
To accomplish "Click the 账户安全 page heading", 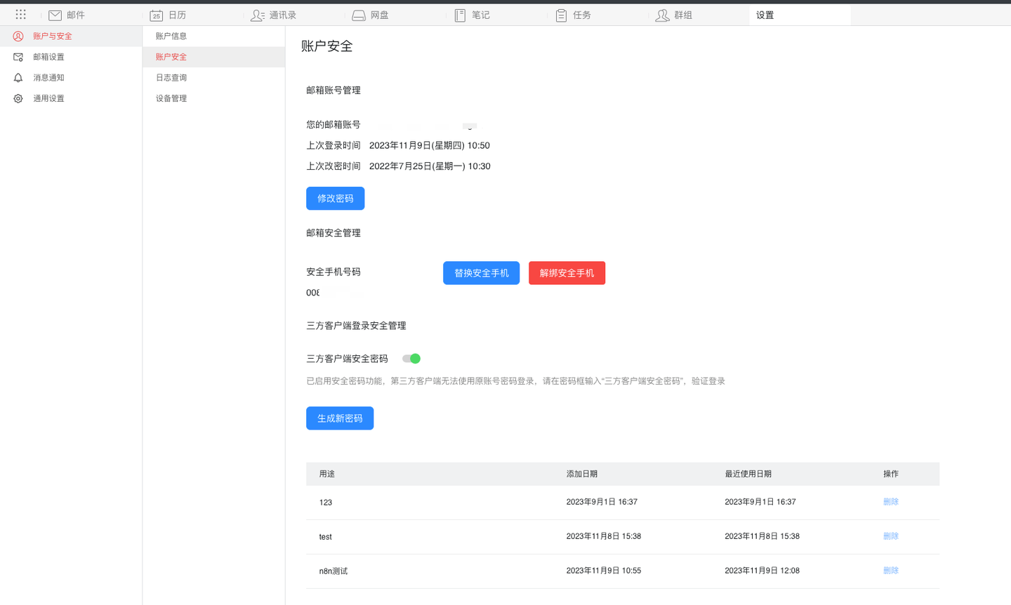I will [327, 46].
